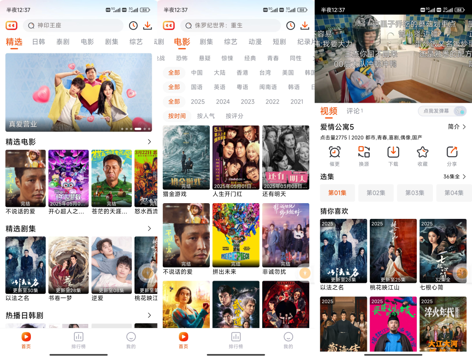
Task: Open 非诚勿扰 movie poster
Action: [x=286, y=235]
